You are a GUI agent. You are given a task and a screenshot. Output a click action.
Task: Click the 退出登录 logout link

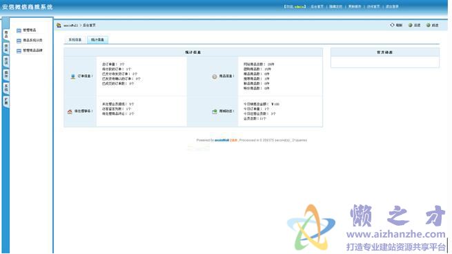point(392,7)
